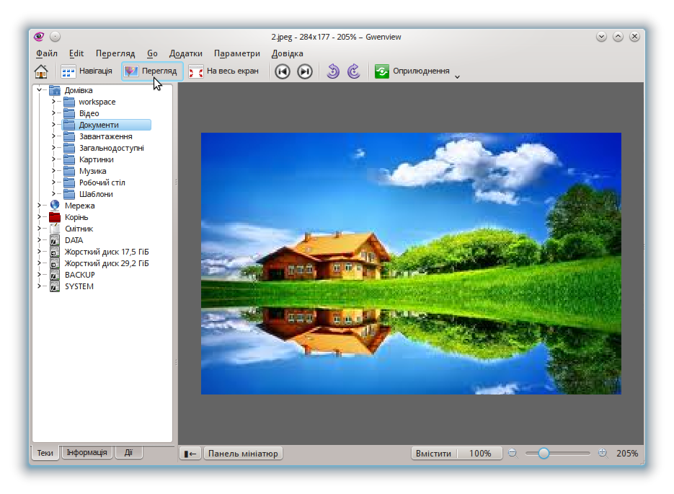Open the Параметри menu
Viewport: 674px width, 494px height.
[x=236, y=53]
